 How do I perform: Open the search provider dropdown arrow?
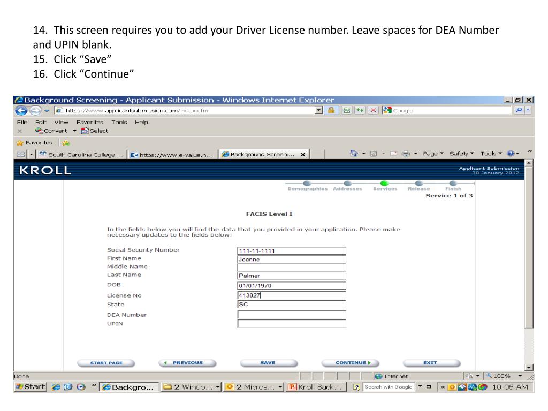point(528,110)
